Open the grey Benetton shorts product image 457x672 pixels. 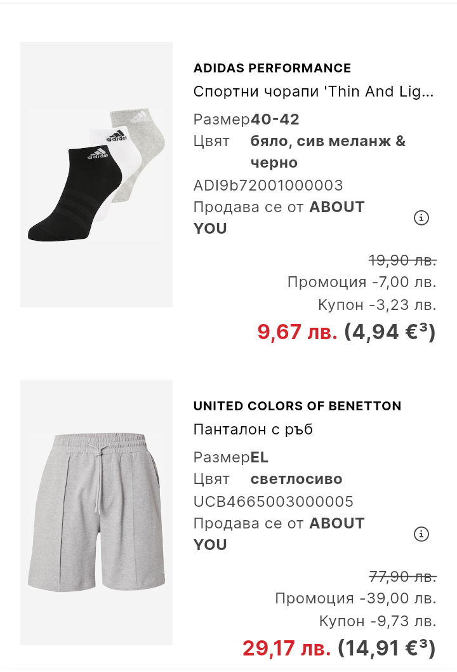pos(96,512)
